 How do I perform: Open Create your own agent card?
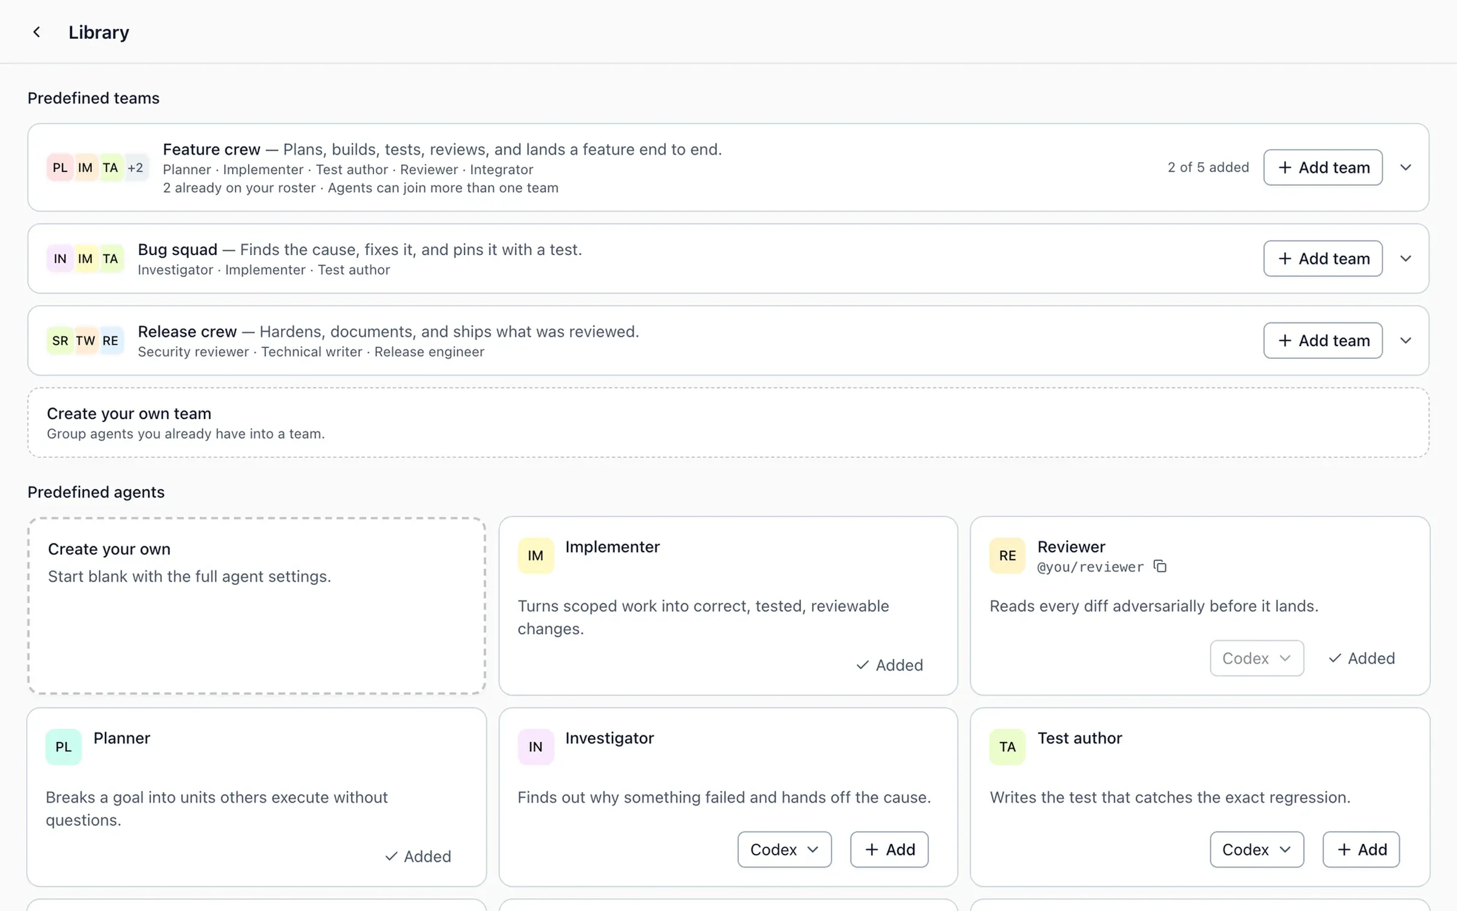click(x=257, y=606)
